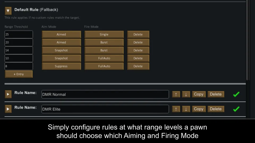255x143 pixels.
Task: Toggle the DMR Elite enabled checkmark
Action: click(236, 109)
